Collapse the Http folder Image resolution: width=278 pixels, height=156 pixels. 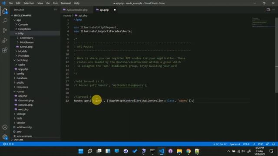pyautogui.click(x=21, y=33)
